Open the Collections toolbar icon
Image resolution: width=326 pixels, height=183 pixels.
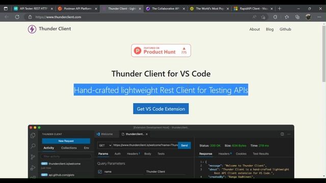pos(297,17)
